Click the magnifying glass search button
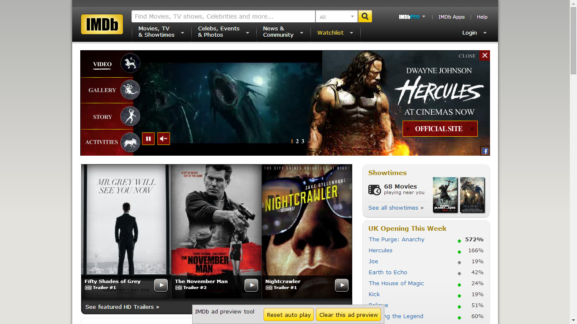This screenshot has height=324, width=577. (365, 16)
